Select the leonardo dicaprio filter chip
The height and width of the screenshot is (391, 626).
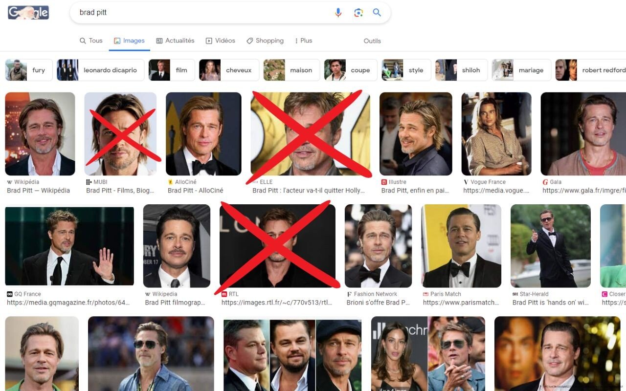(x=101, y=70)
